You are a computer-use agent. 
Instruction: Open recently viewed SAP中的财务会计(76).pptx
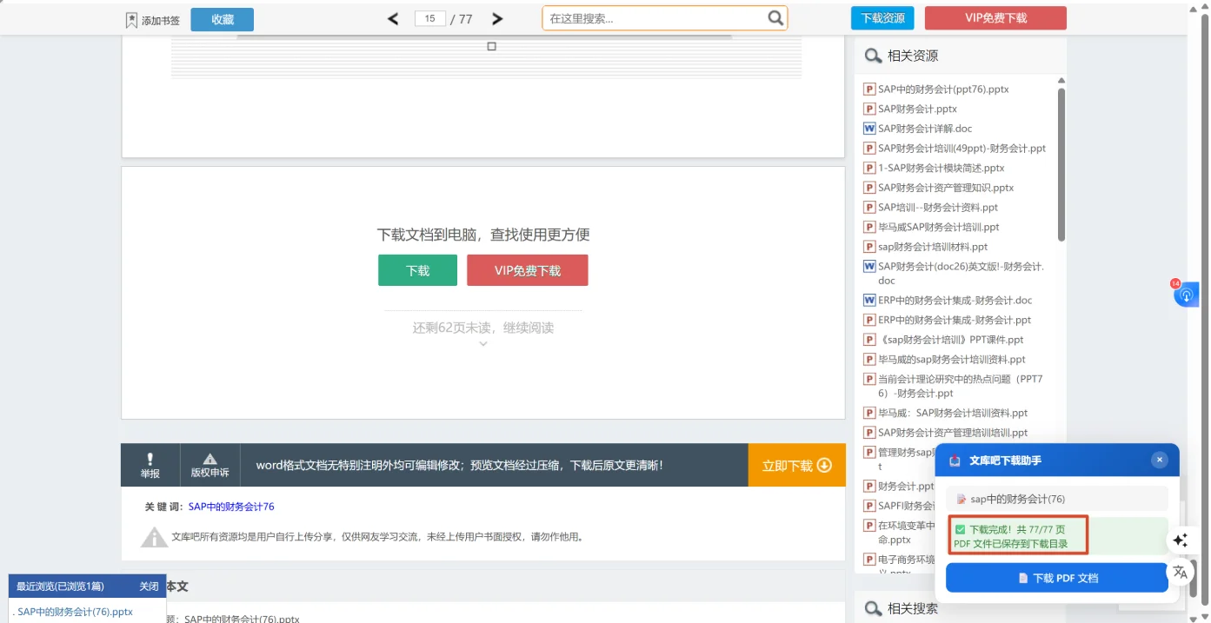click(75, 612)
